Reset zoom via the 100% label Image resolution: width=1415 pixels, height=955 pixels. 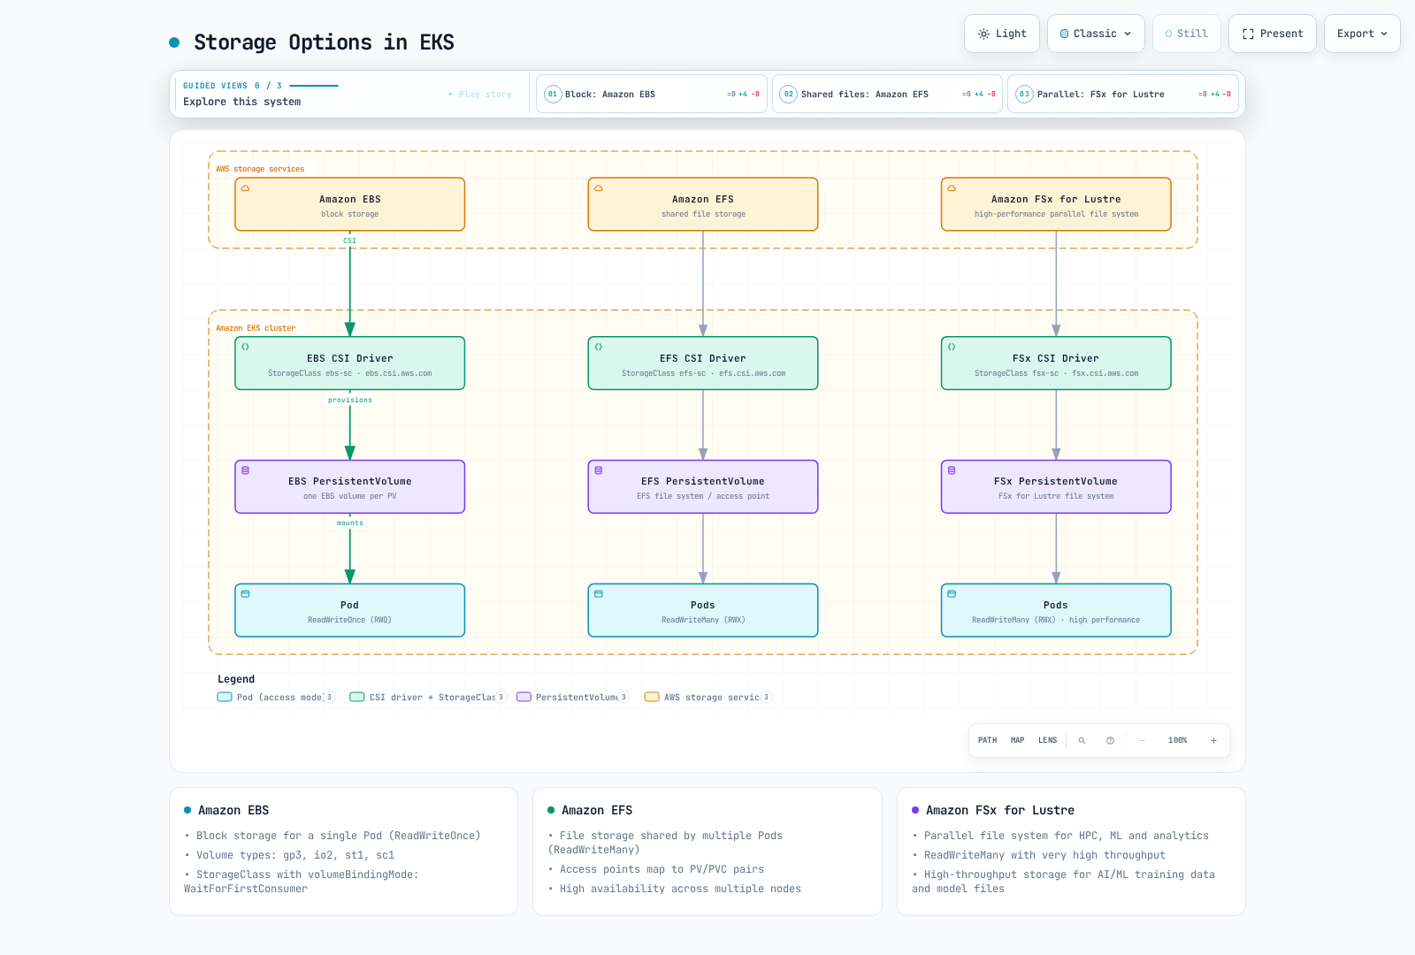click(x=1178, y=740)
